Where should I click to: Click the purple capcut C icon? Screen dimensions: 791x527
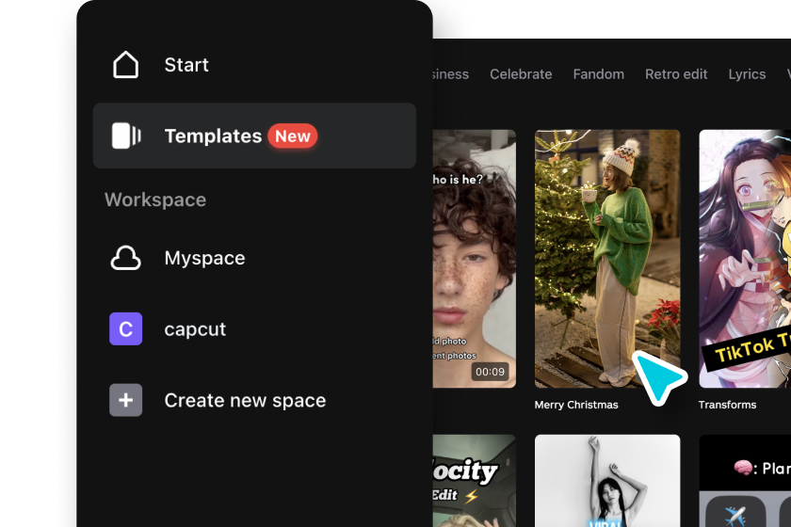pos(125,328)
